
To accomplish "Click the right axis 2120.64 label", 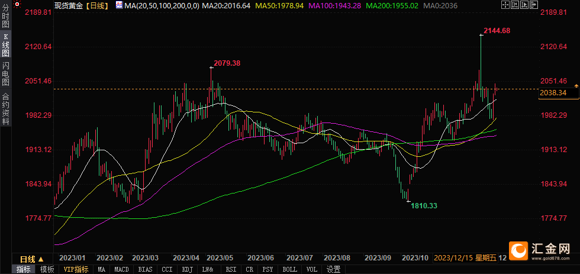I will coord(553,47).
